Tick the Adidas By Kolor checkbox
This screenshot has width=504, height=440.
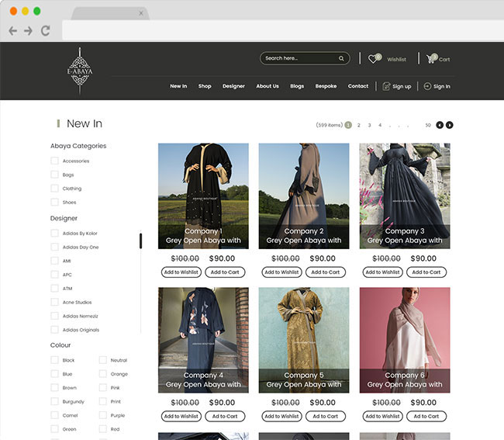(x=54, y=234)
